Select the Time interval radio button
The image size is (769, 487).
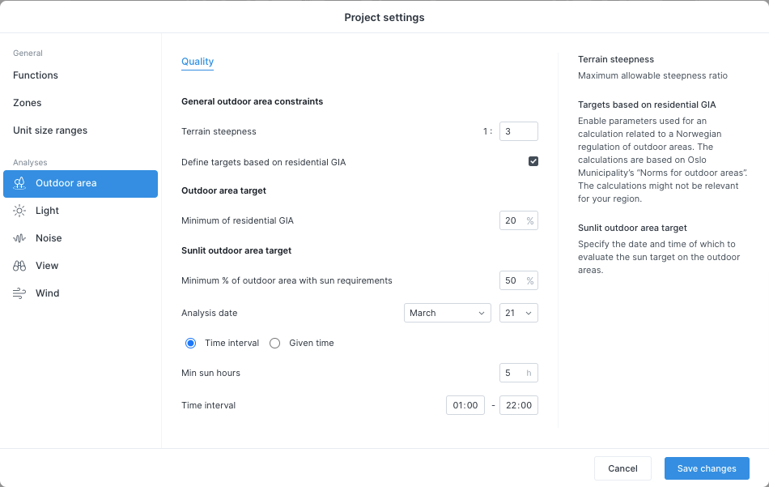[x=190, y=343]
